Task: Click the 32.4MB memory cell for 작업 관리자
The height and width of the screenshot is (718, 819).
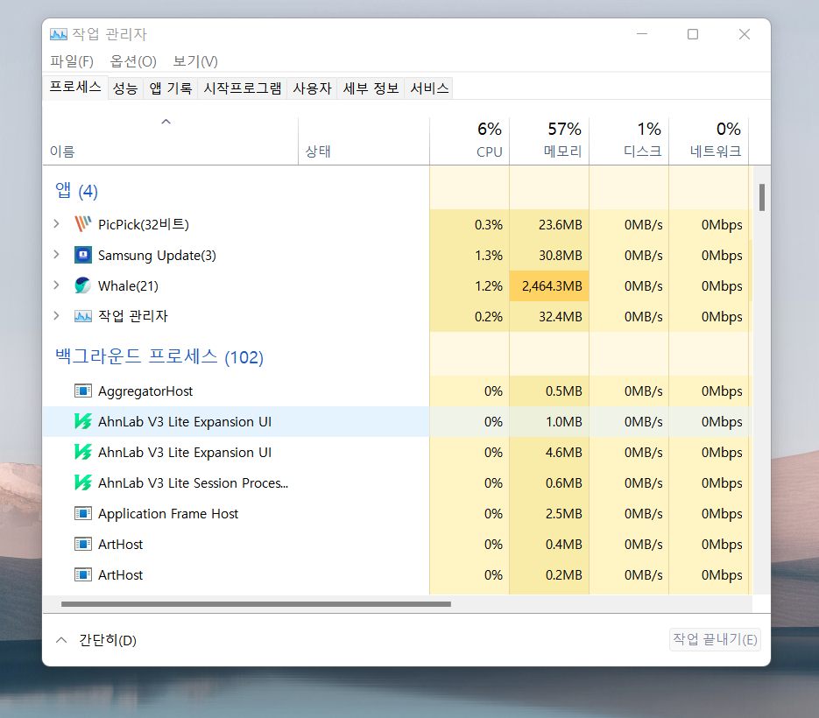Action: (549, 316)
